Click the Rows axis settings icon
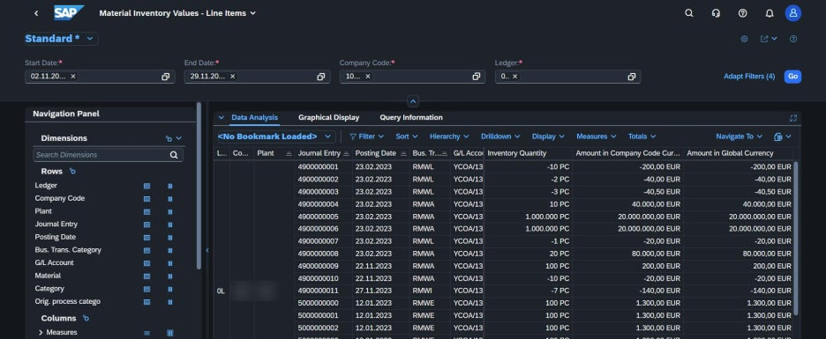 tap(72, 172)
